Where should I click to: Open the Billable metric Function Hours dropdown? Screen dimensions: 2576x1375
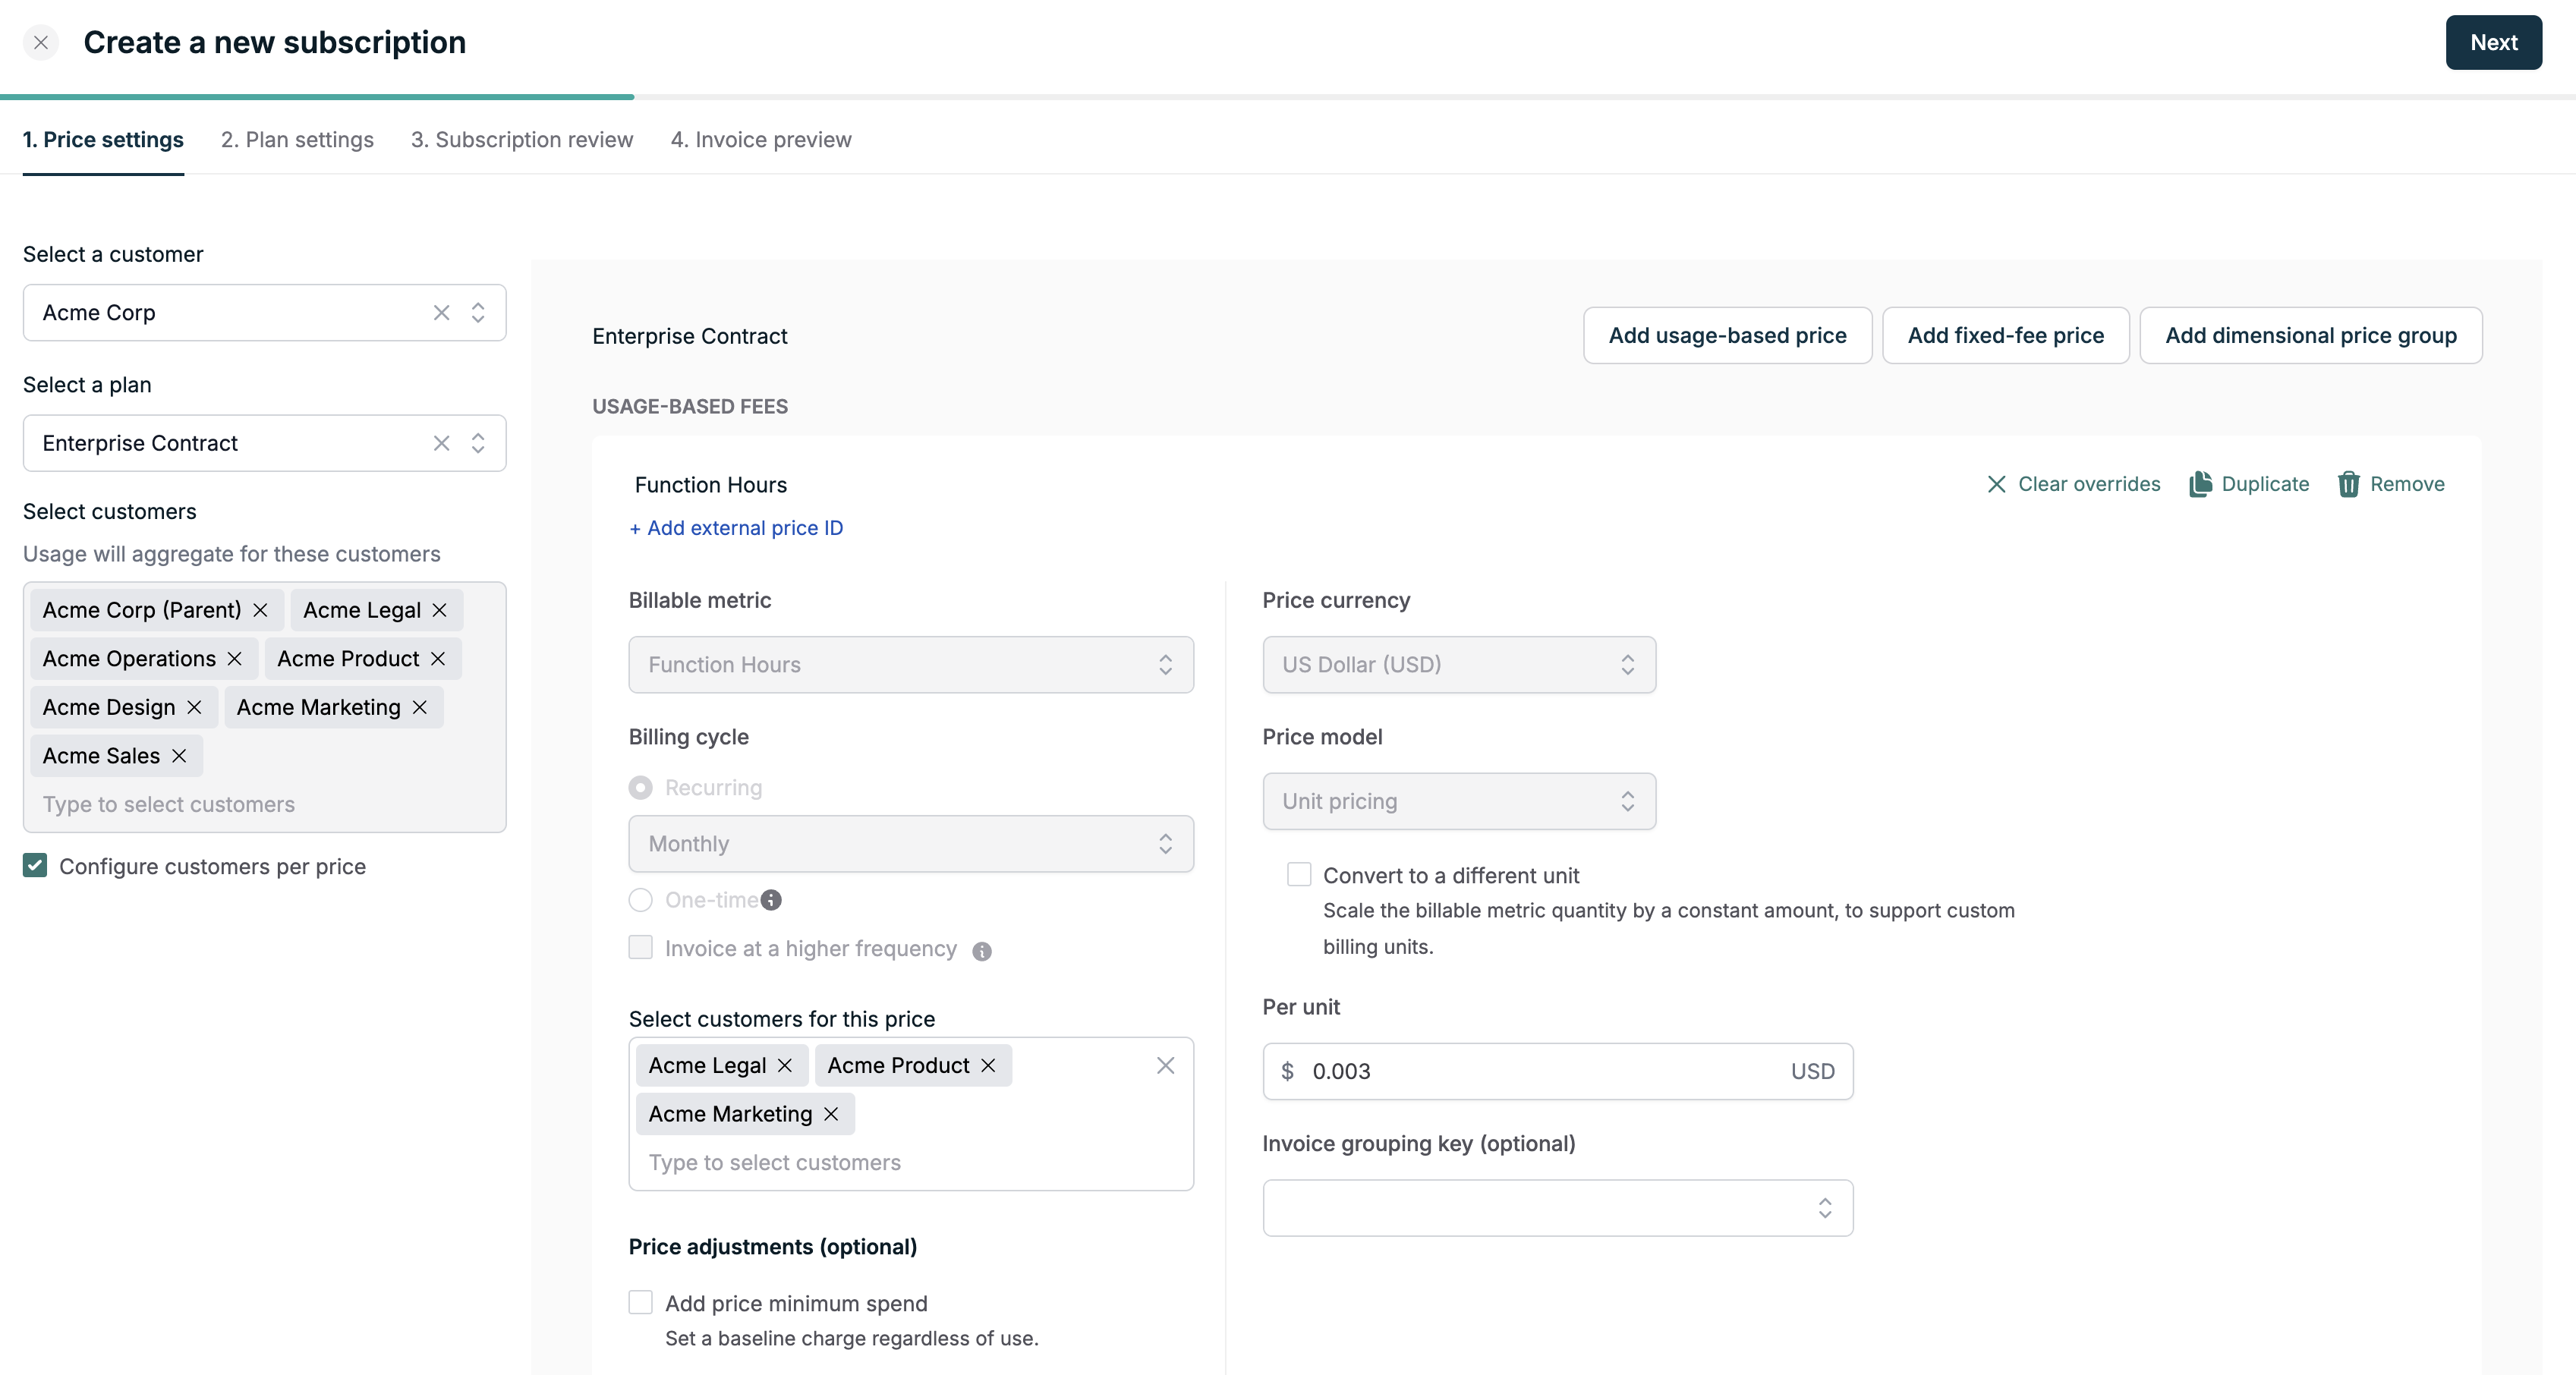tap(911, 664)
